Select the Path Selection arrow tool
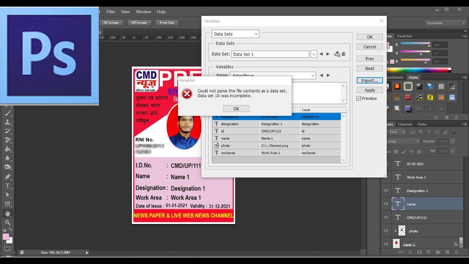The height and width of the screenshot is (264, 469). [x=8, y=195]
